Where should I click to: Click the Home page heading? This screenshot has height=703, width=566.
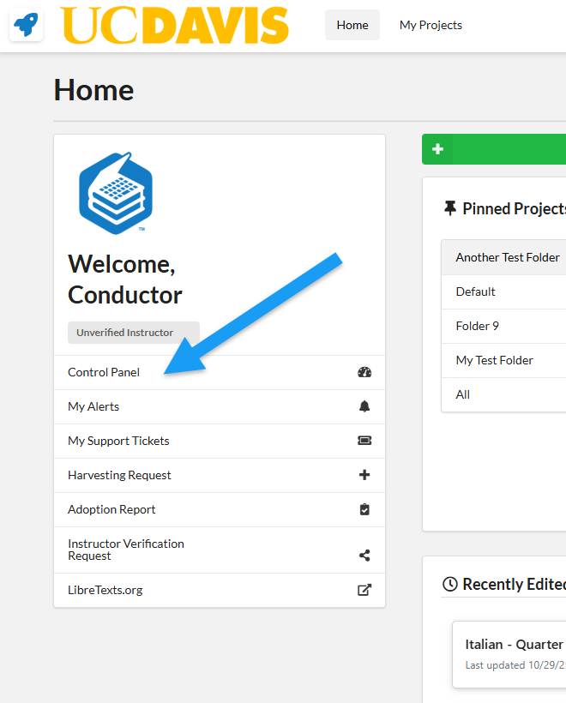coord(93,90)
